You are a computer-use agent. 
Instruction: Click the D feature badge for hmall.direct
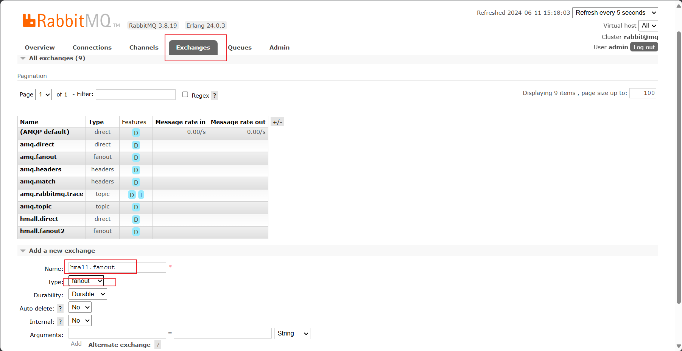coord(136,220)
